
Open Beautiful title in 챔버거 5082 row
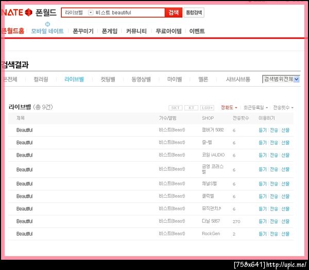(24, 130)
